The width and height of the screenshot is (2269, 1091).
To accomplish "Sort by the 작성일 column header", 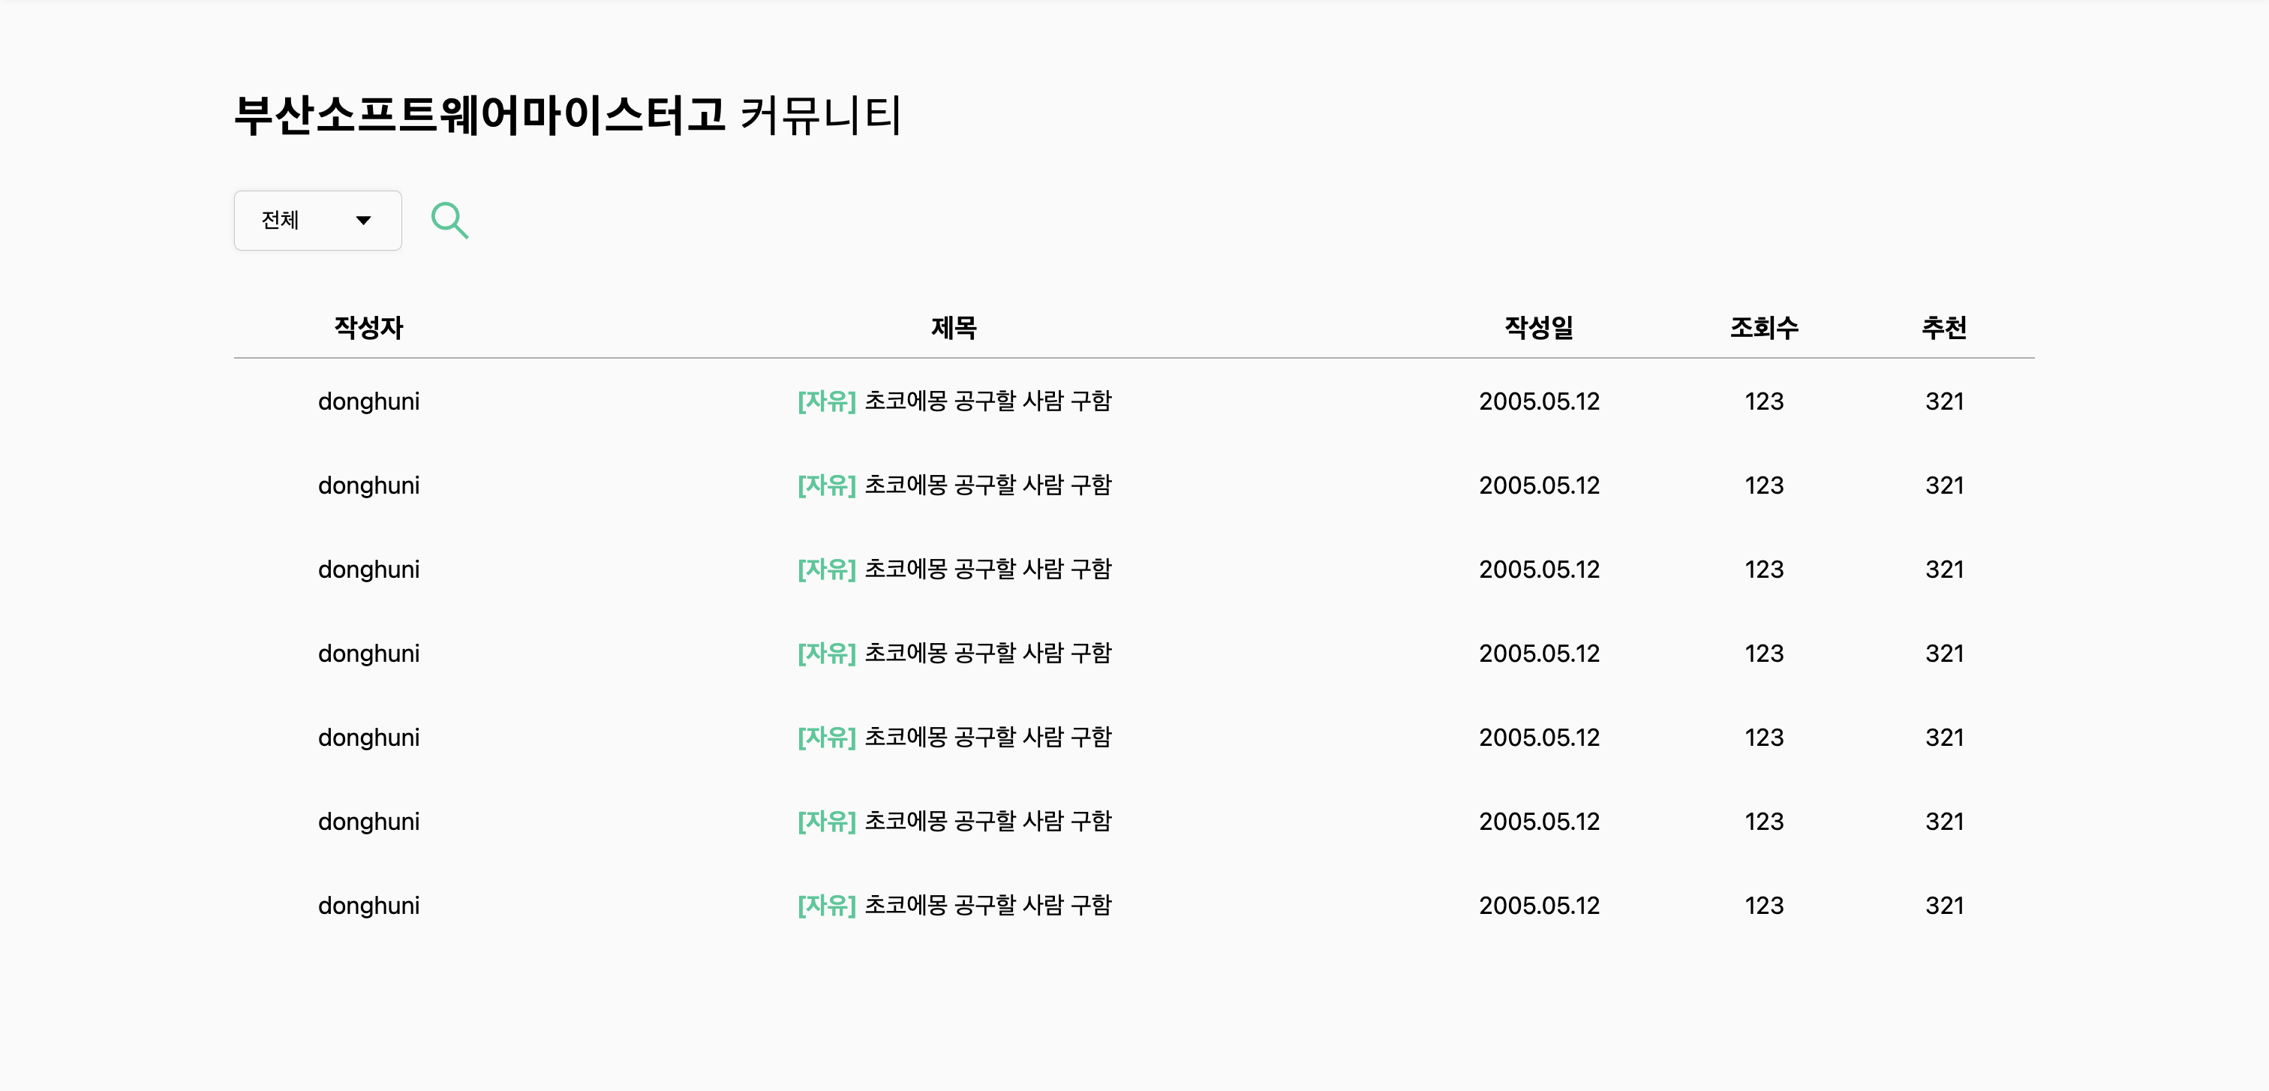I will click(x=1538, y=328).
